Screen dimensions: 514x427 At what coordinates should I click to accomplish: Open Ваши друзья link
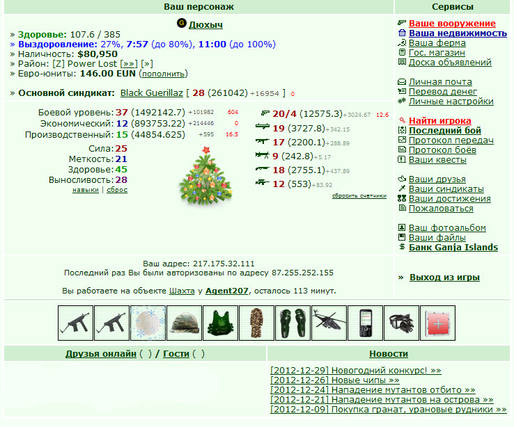pos(437,179)
